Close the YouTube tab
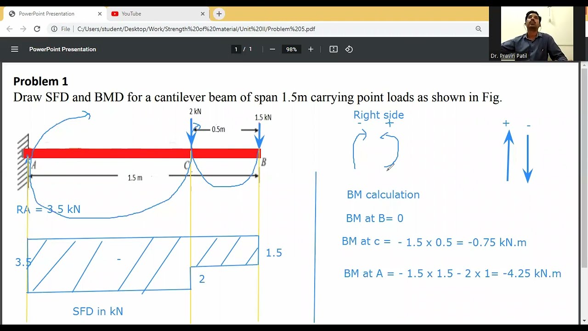 [203, 14]
